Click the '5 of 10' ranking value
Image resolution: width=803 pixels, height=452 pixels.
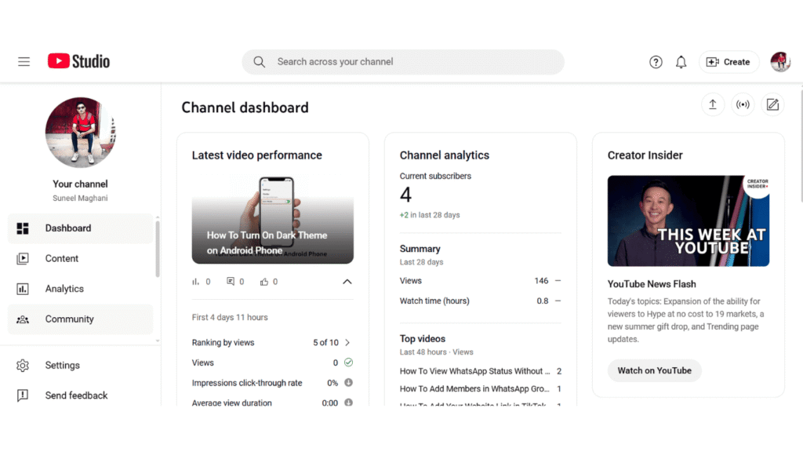tap(325, 342)
